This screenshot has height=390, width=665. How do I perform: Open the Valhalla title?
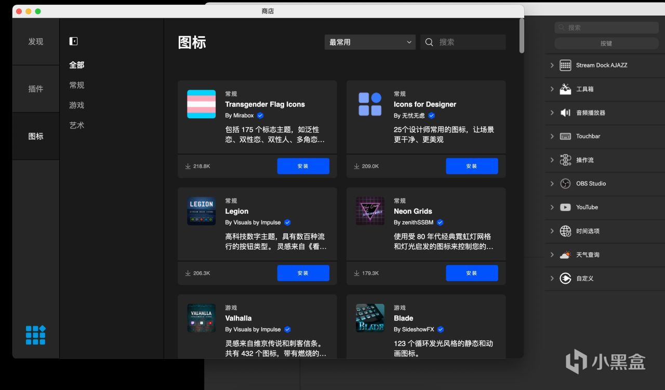click(x=238, y=318)
